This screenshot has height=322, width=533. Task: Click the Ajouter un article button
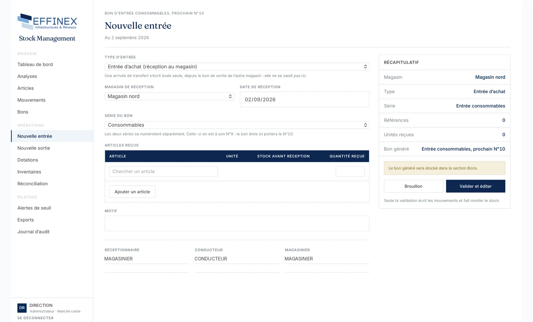(132, 192)
